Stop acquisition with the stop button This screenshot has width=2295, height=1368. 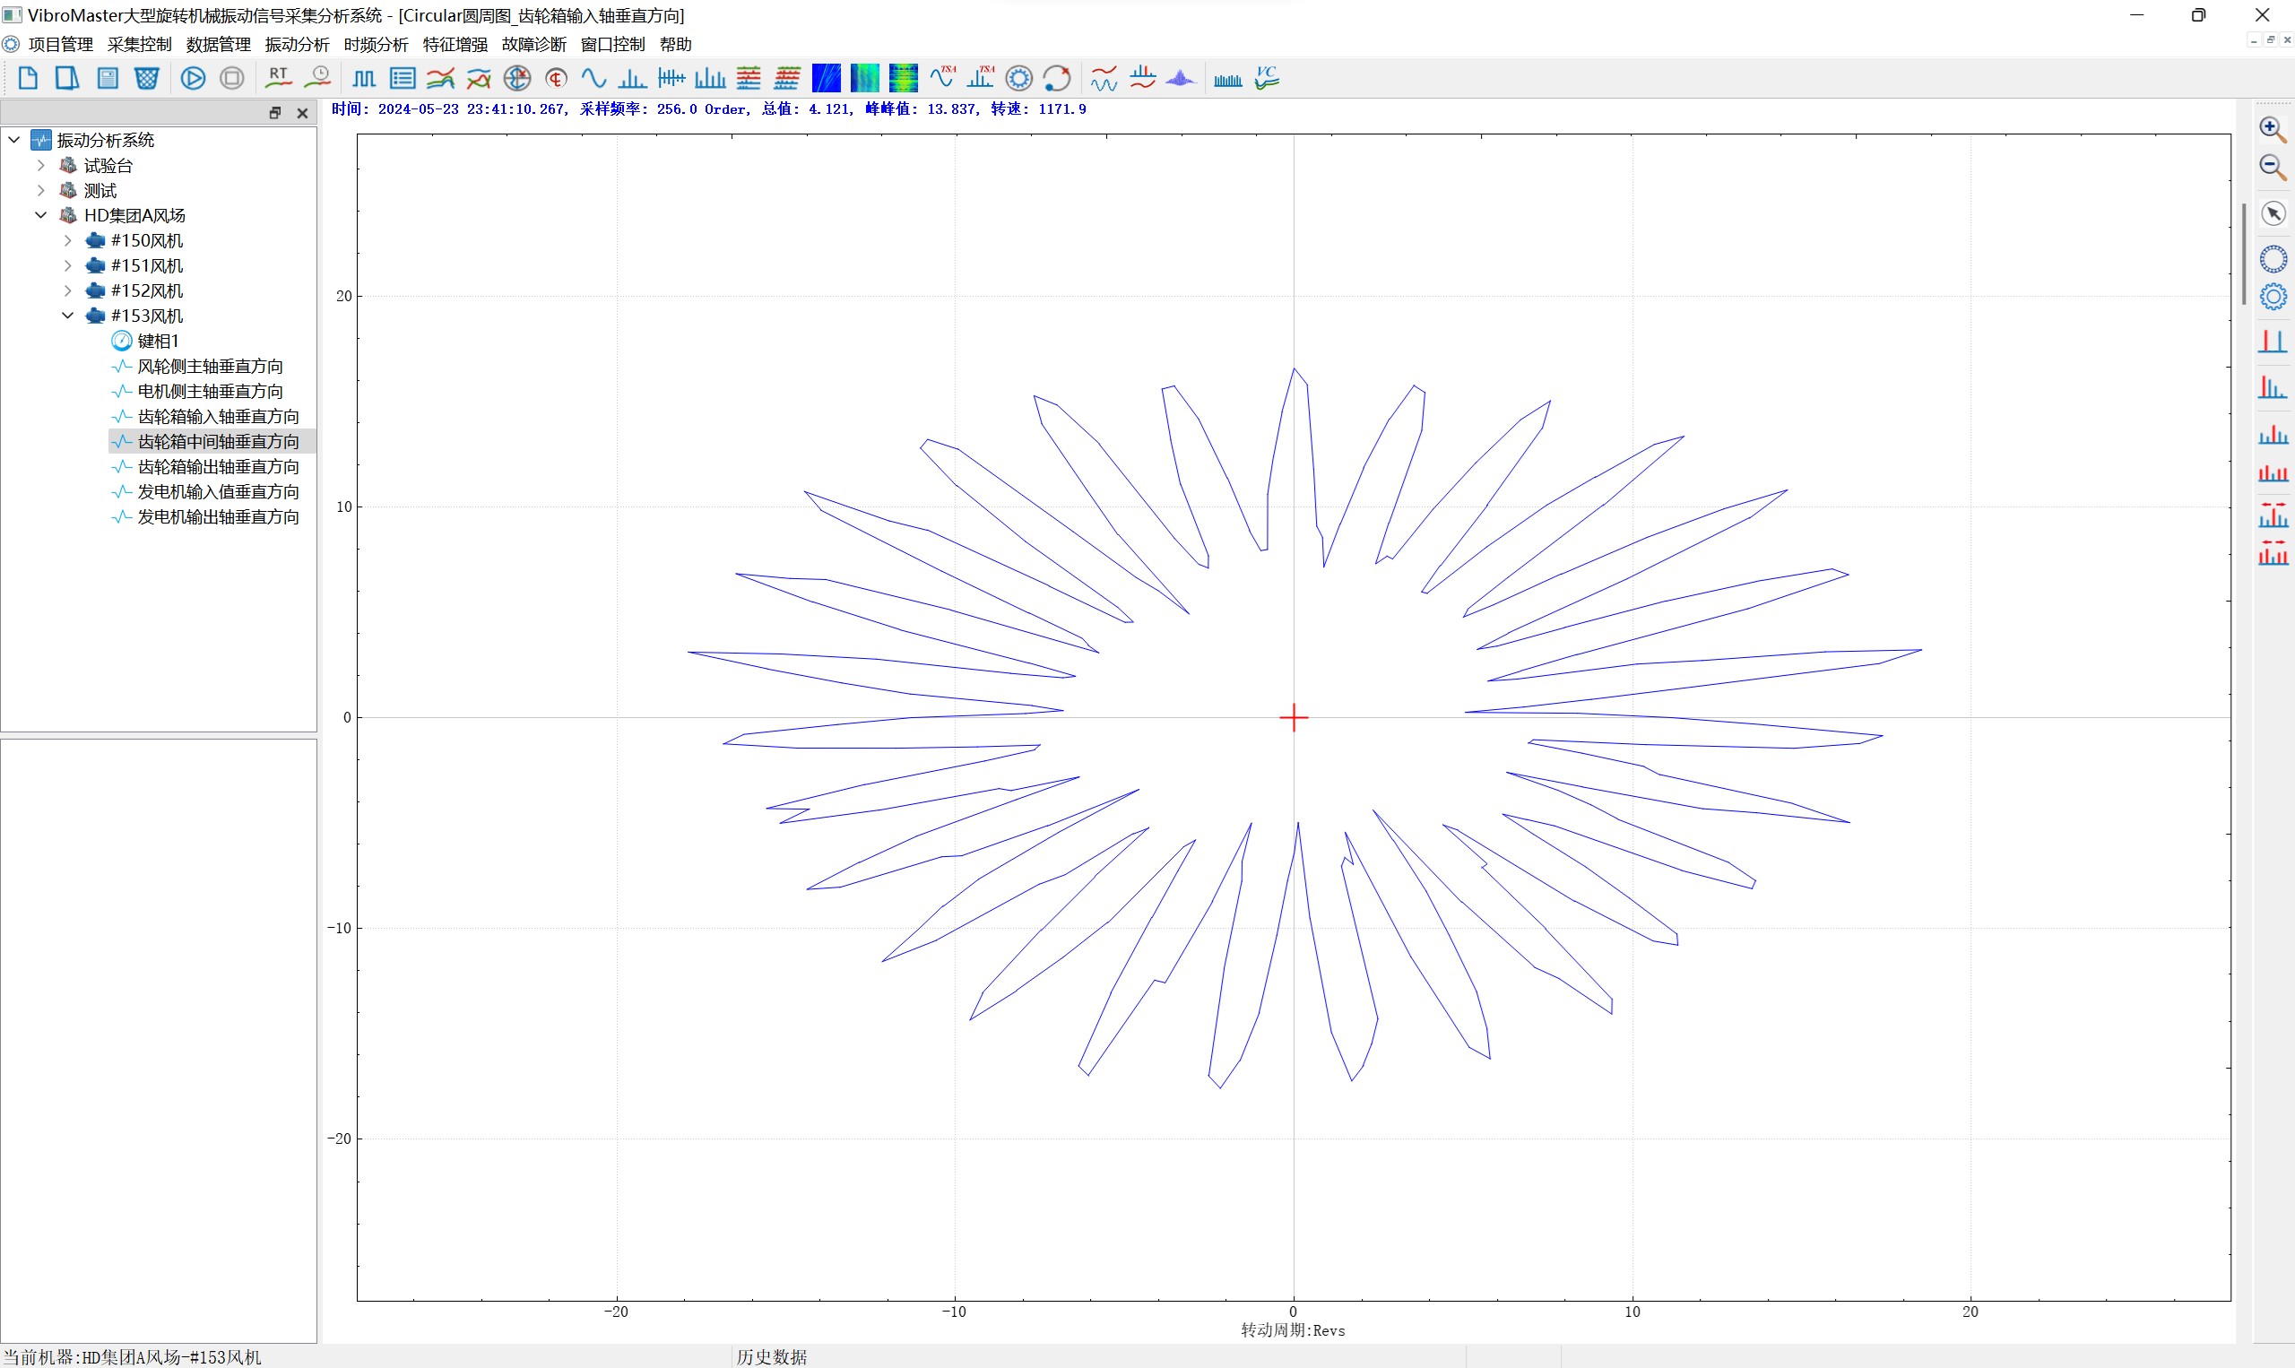tap(232, 78)
